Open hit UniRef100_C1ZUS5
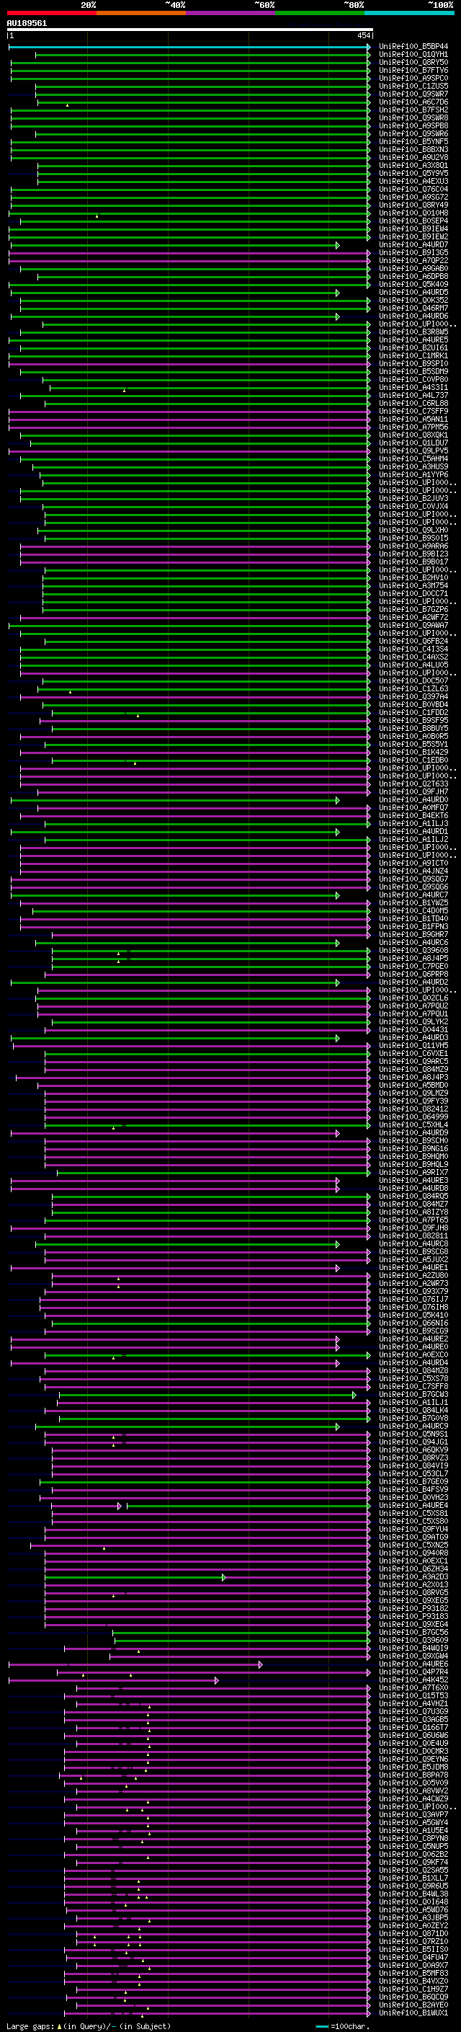 click(x=413, y=86)
